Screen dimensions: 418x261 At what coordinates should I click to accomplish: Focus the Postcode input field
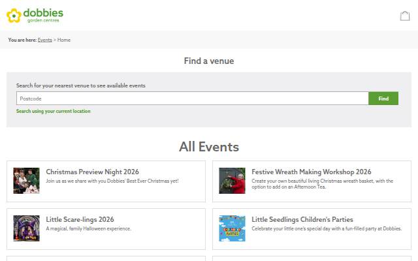pyautogui.click(x=193, y=99)
